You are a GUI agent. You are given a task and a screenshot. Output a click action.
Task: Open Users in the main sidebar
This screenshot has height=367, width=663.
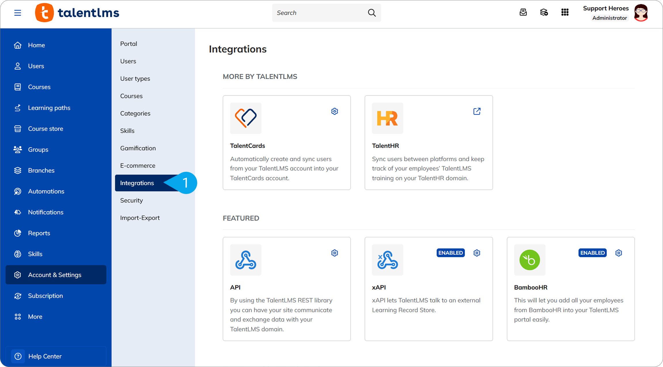pos(56,66)
